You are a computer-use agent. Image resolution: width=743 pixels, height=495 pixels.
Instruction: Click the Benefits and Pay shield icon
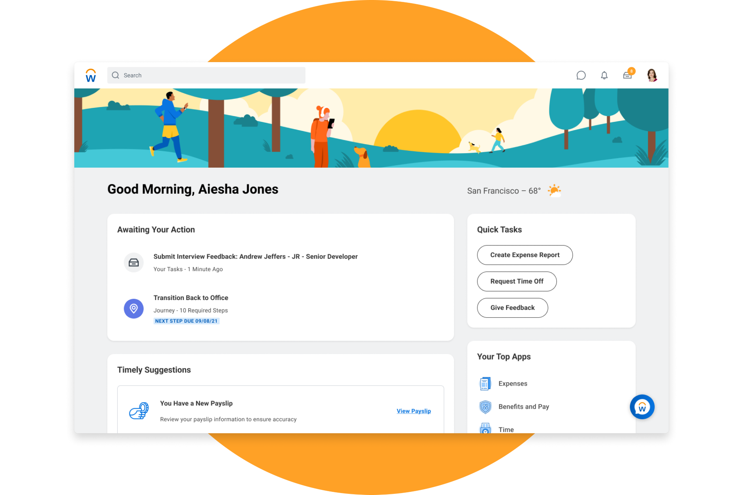(x=485, y=407)
